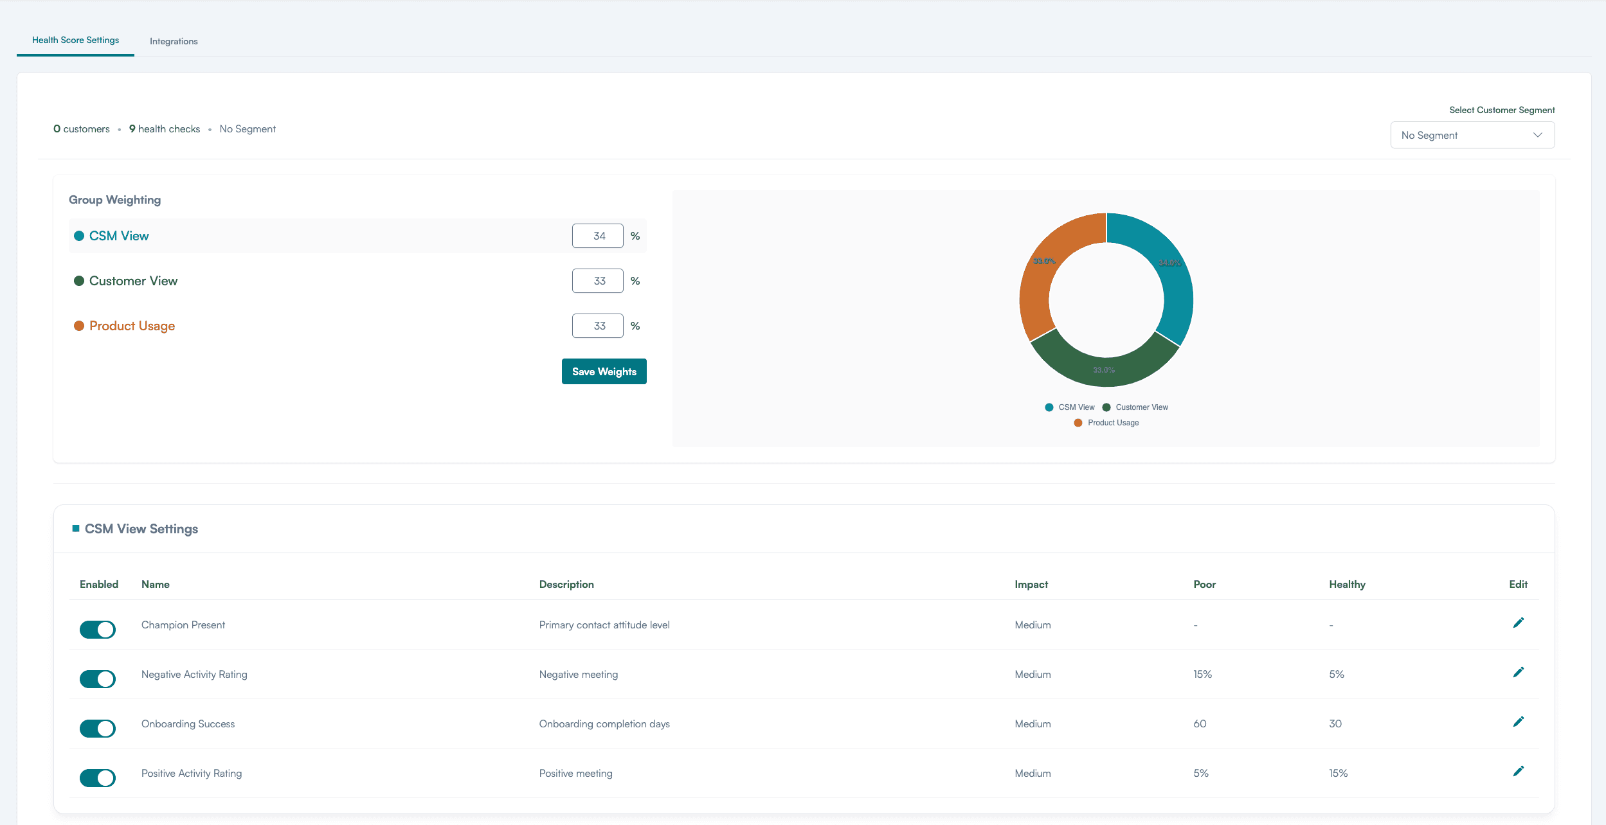The height and width of the screenshot is (825, 1606).
Task: Click the Customer View legend marker
Action: point(1106,407)
